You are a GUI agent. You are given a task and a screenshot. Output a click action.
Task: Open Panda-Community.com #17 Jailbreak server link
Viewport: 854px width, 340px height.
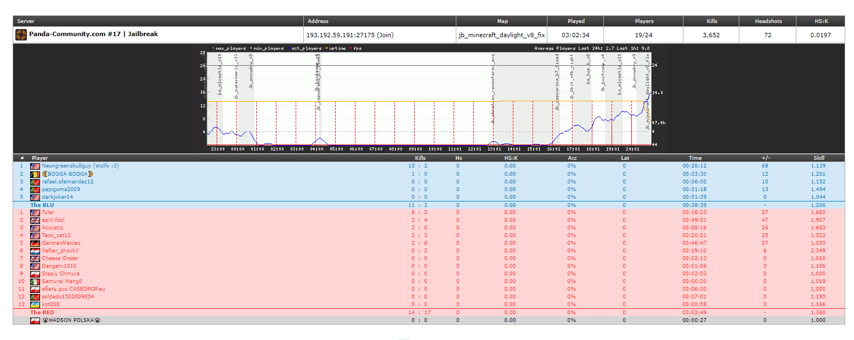[x=93, y=34]
